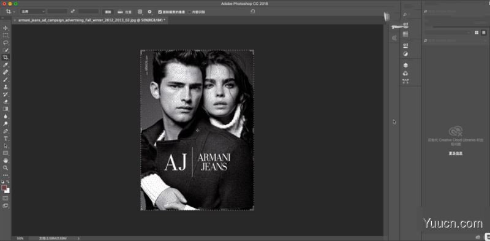The height and width of the screenshot is (241, 490).
Task: Open the Adjustments panel icon
Action: 405,54
